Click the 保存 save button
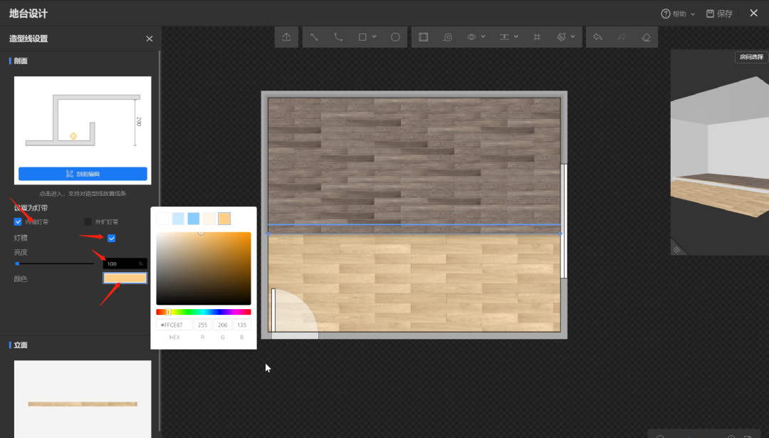Image resolution: width=769 pixels, height=438 pixels. click(x=719, y=14)
